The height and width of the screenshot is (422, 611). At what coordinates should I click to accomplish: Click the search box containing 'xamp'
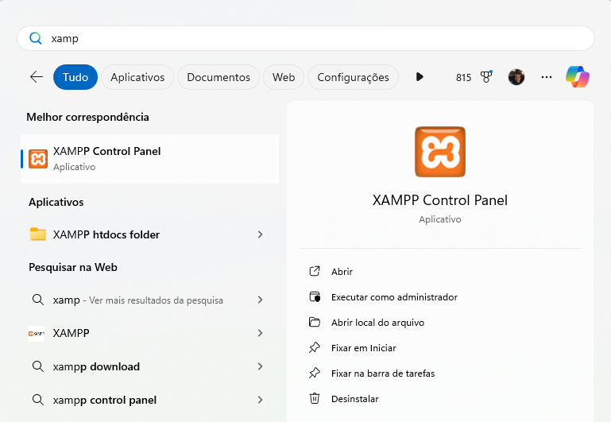[x=306, y=38]
